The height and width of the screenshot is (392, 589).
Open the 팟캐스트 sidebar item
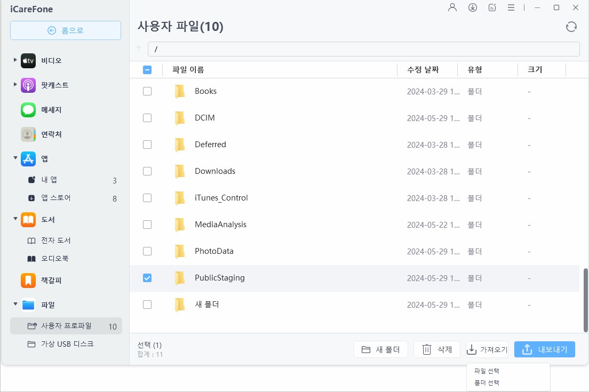[48, 85]
